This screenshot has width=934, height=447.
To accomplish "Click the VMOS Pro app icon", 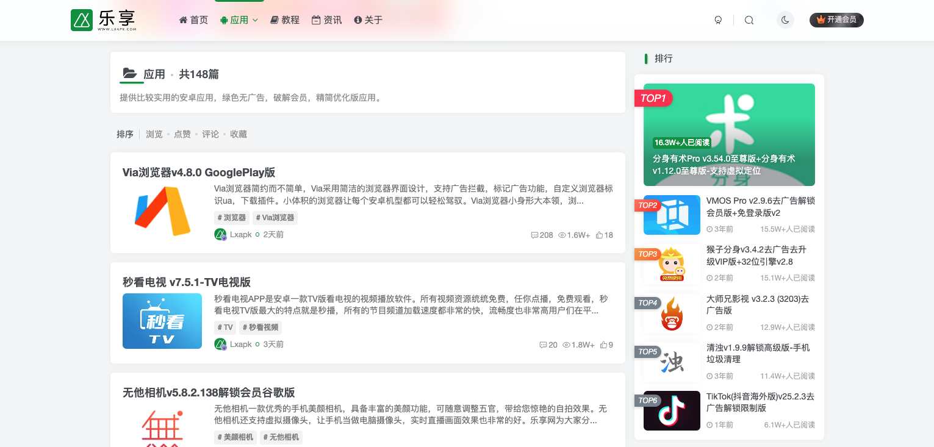I will point(672,215).
